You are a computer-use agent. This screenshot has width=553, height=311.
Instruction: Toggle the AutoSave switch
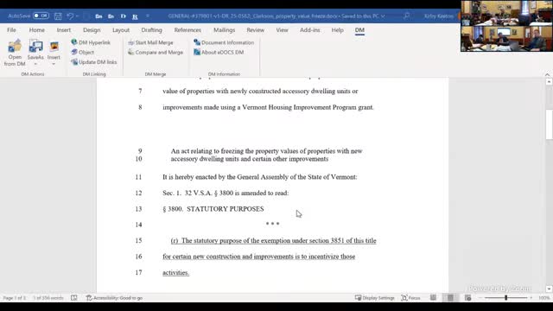click(x=41, y=16)
